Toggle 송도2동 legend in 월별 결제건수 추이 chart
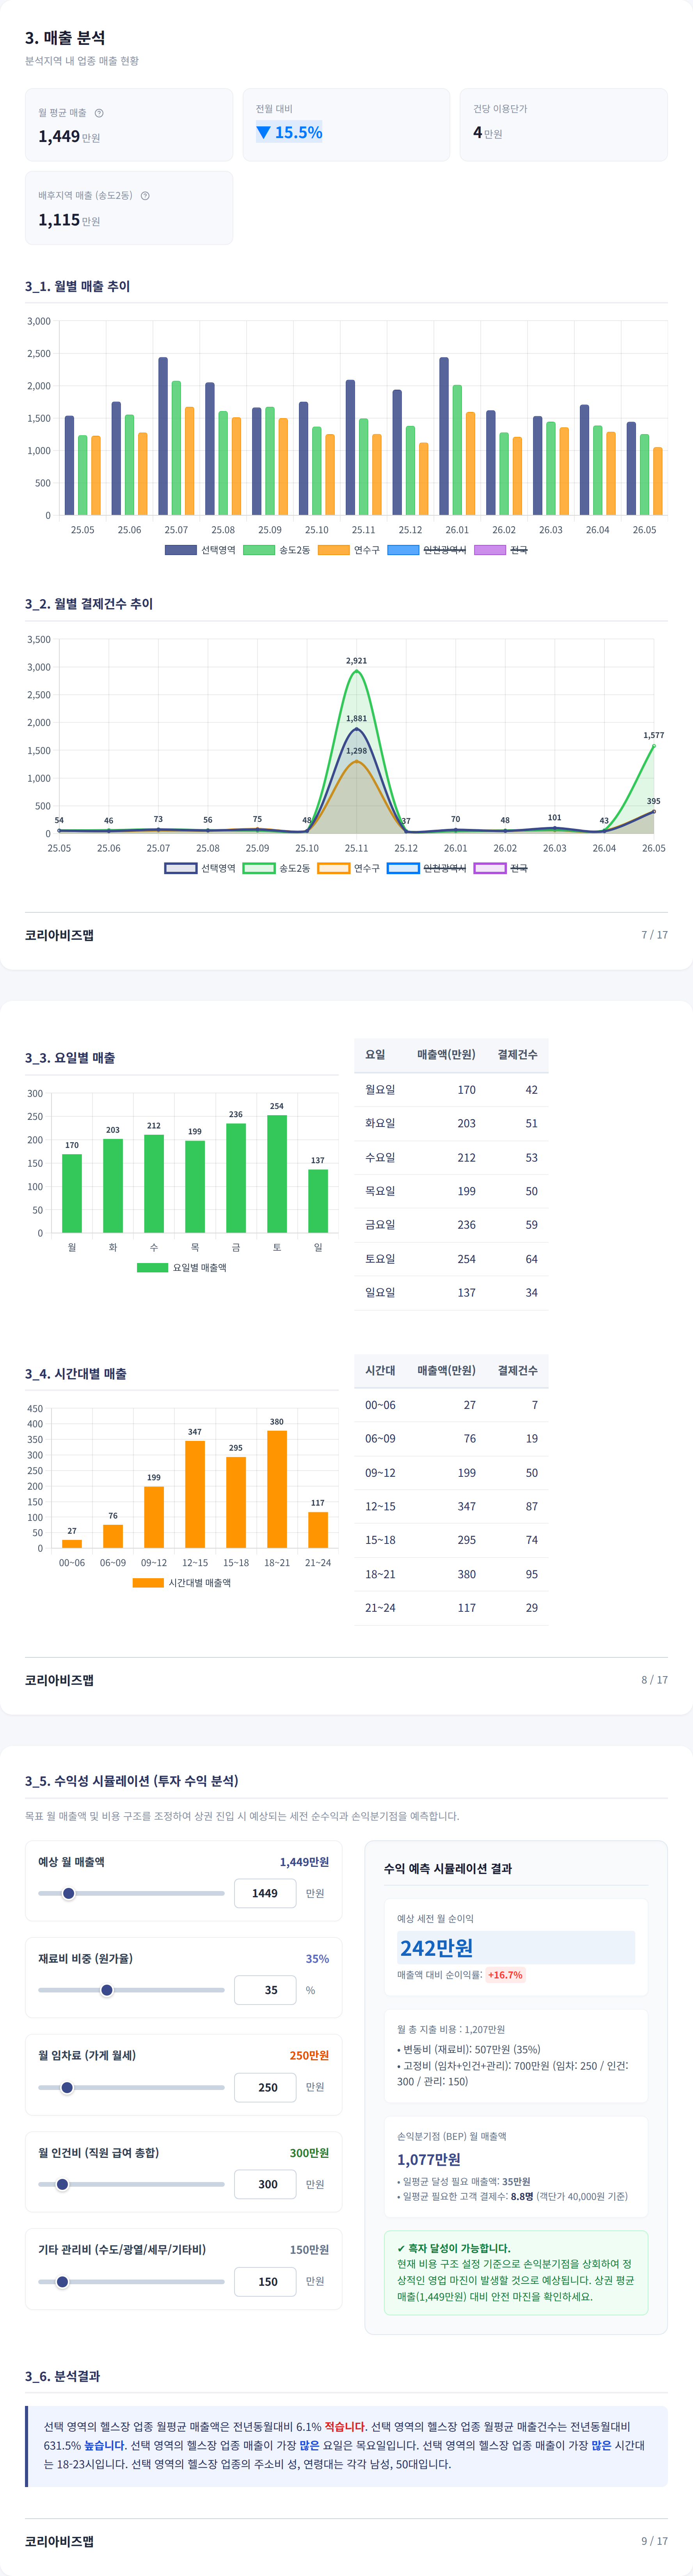 click(x=277, y=868)
